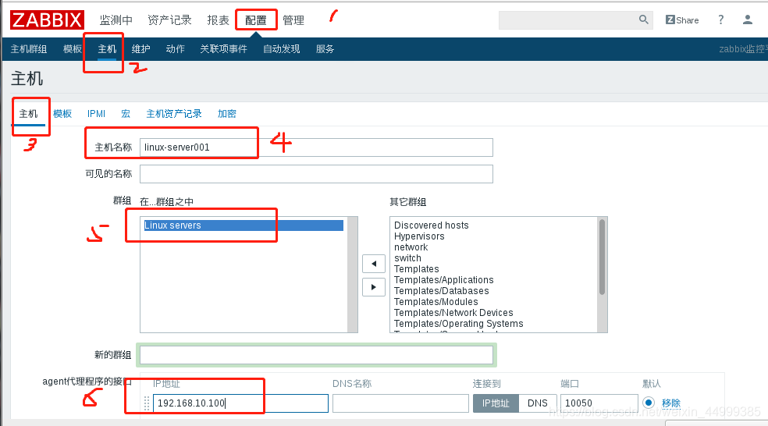Go to 主机 submenu in blue bar
Viewport: 768px width, 426px height.
[x=107, y=49]
